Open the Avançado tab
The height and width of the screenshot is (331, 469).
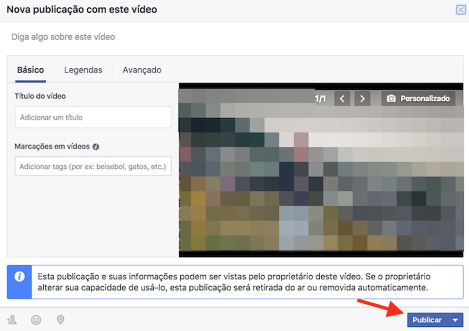point(141,70)
